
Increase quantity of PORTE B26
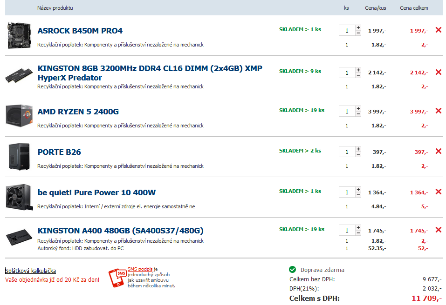(x=358, y=149)
